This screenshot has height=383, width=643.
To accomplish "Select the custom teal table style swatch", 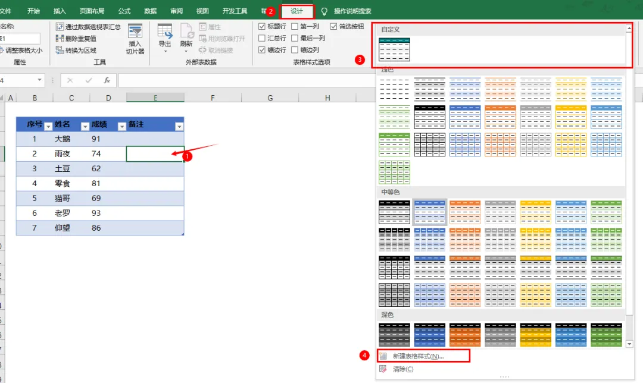I will pos(394,49).
